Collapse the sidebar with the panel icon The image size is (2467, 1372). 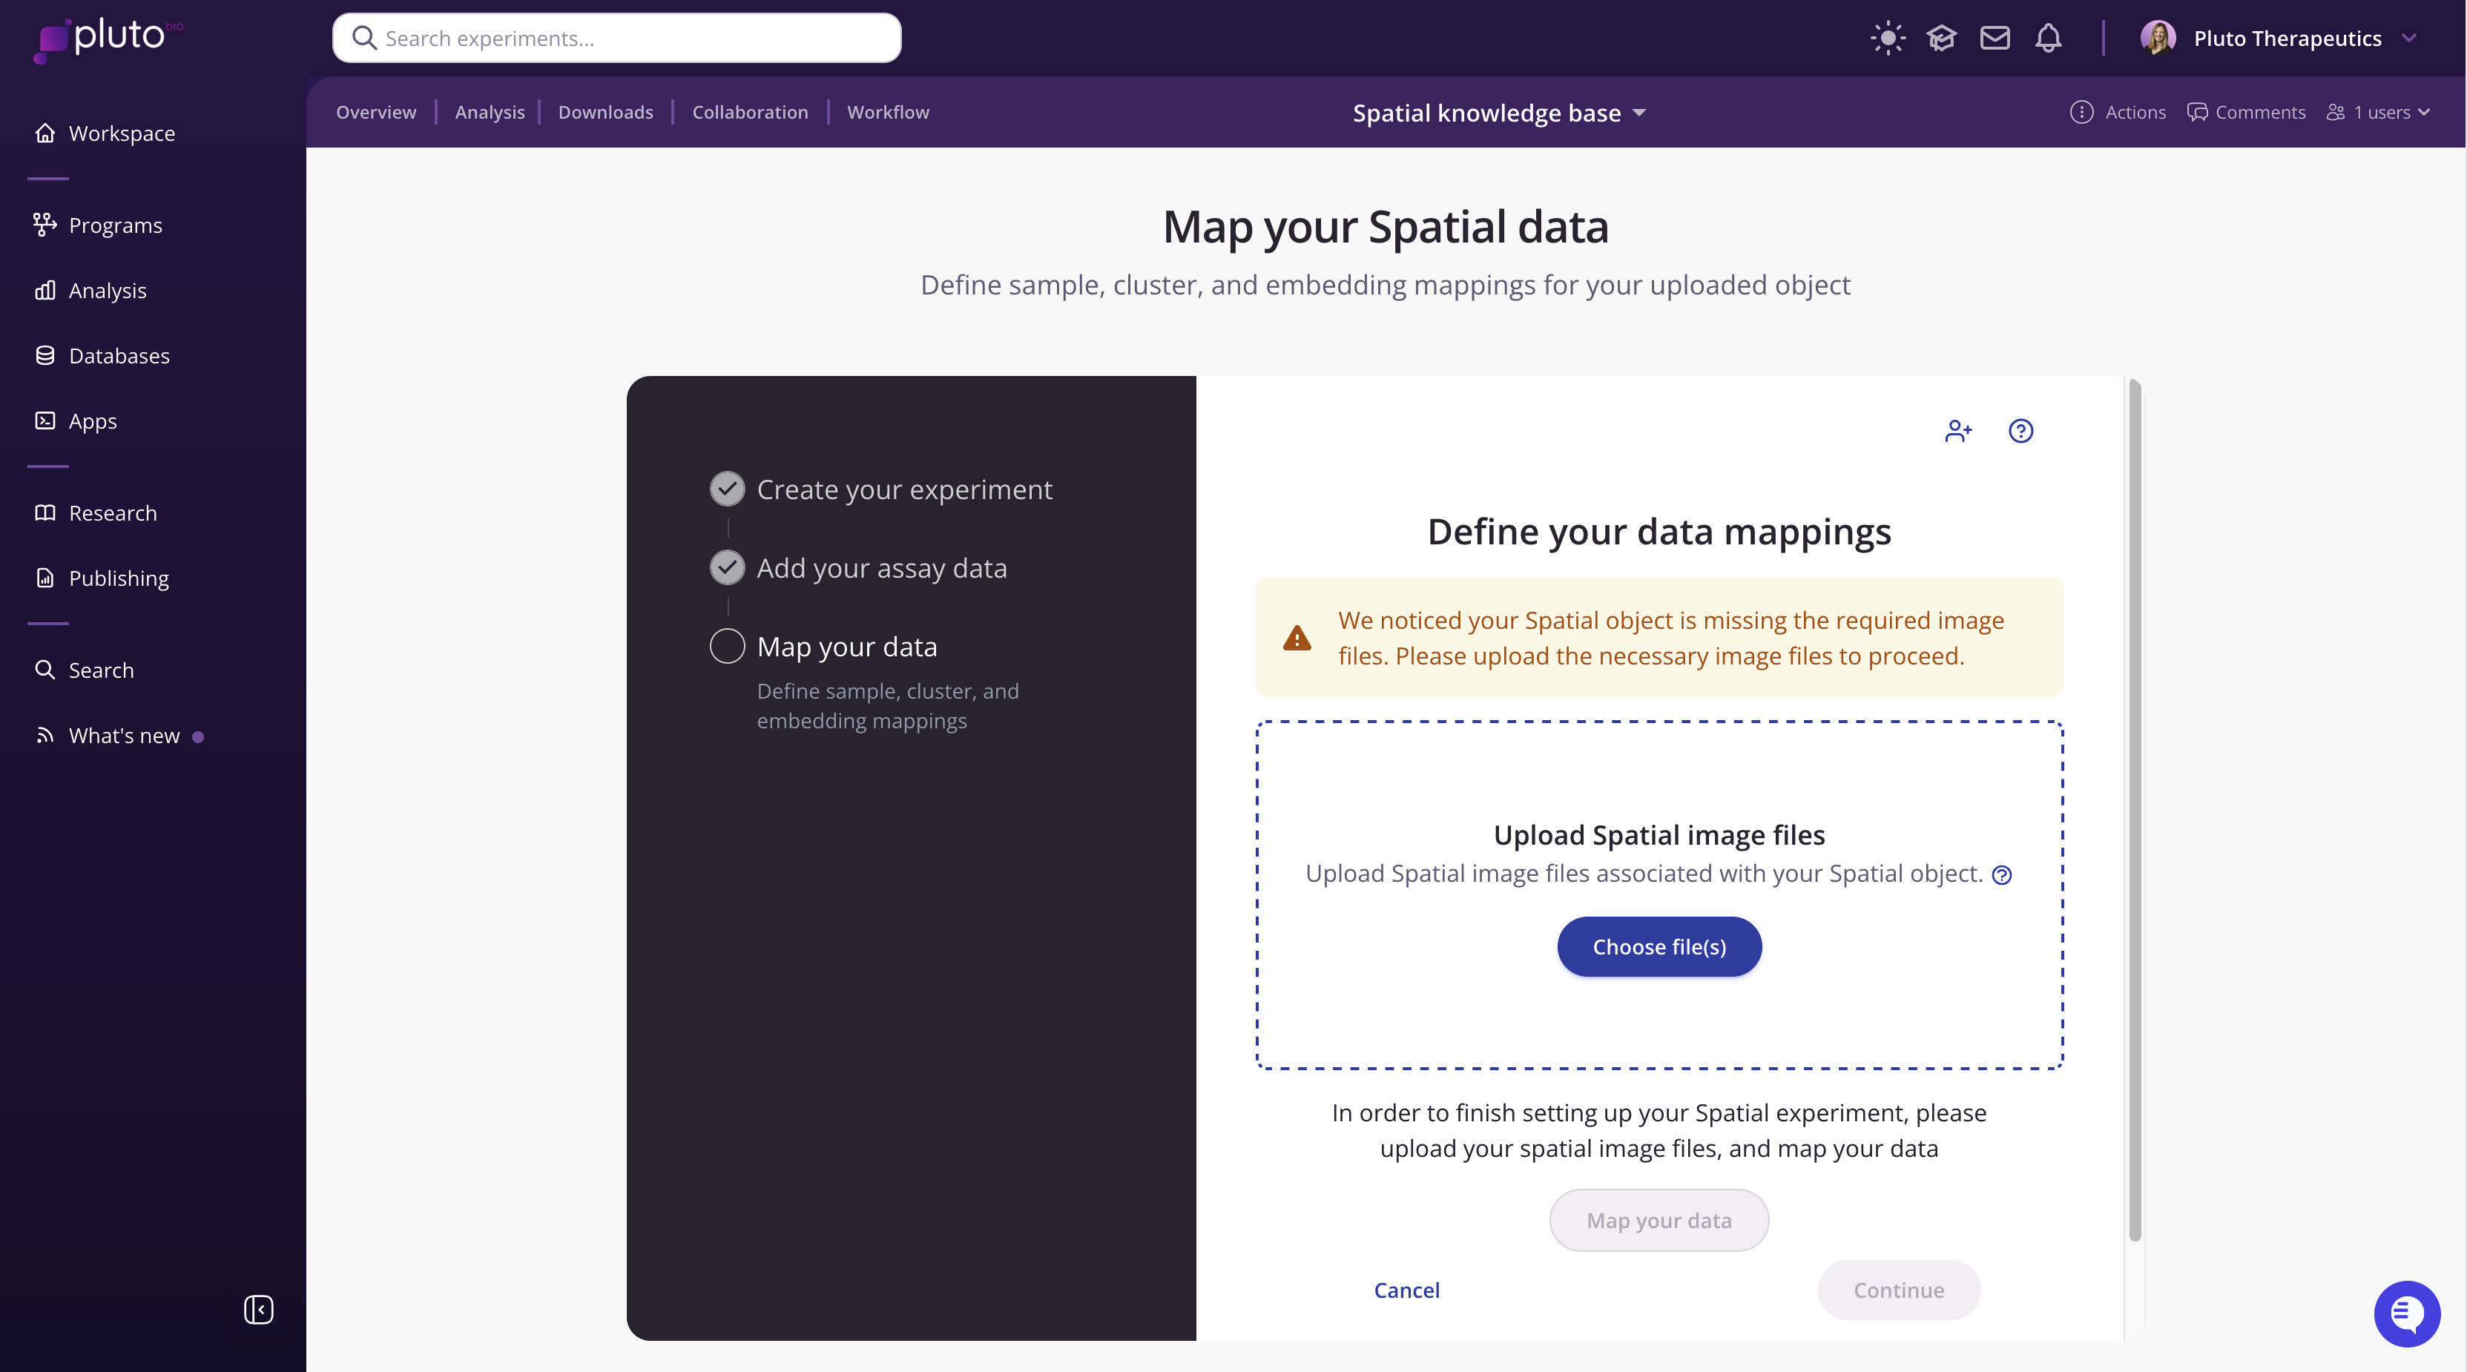259,1309
